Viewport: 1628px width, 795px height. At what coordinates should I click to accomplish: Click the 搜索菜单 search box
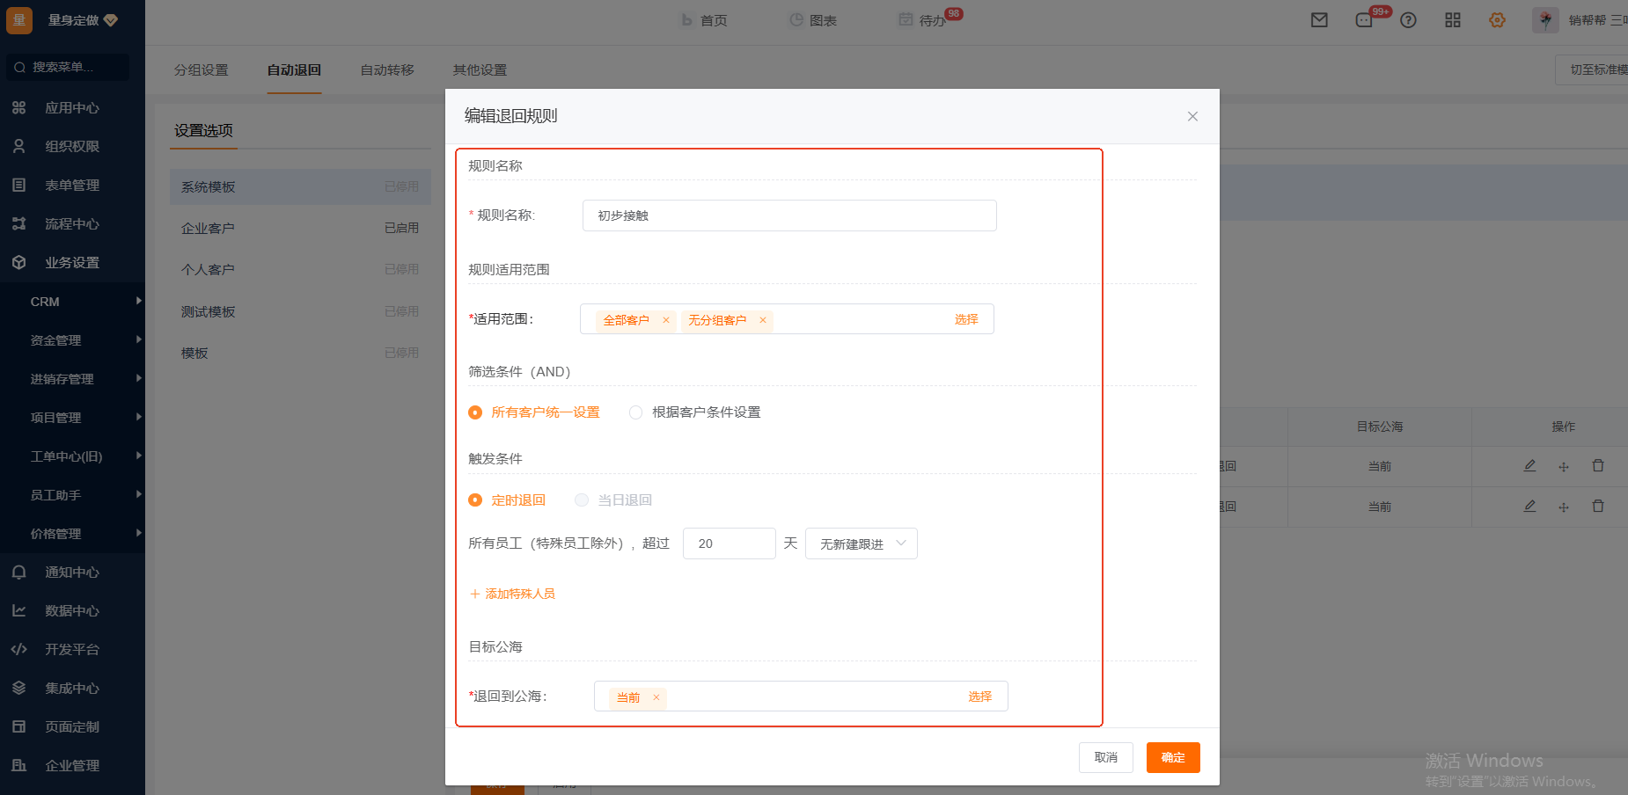(68, 67)
